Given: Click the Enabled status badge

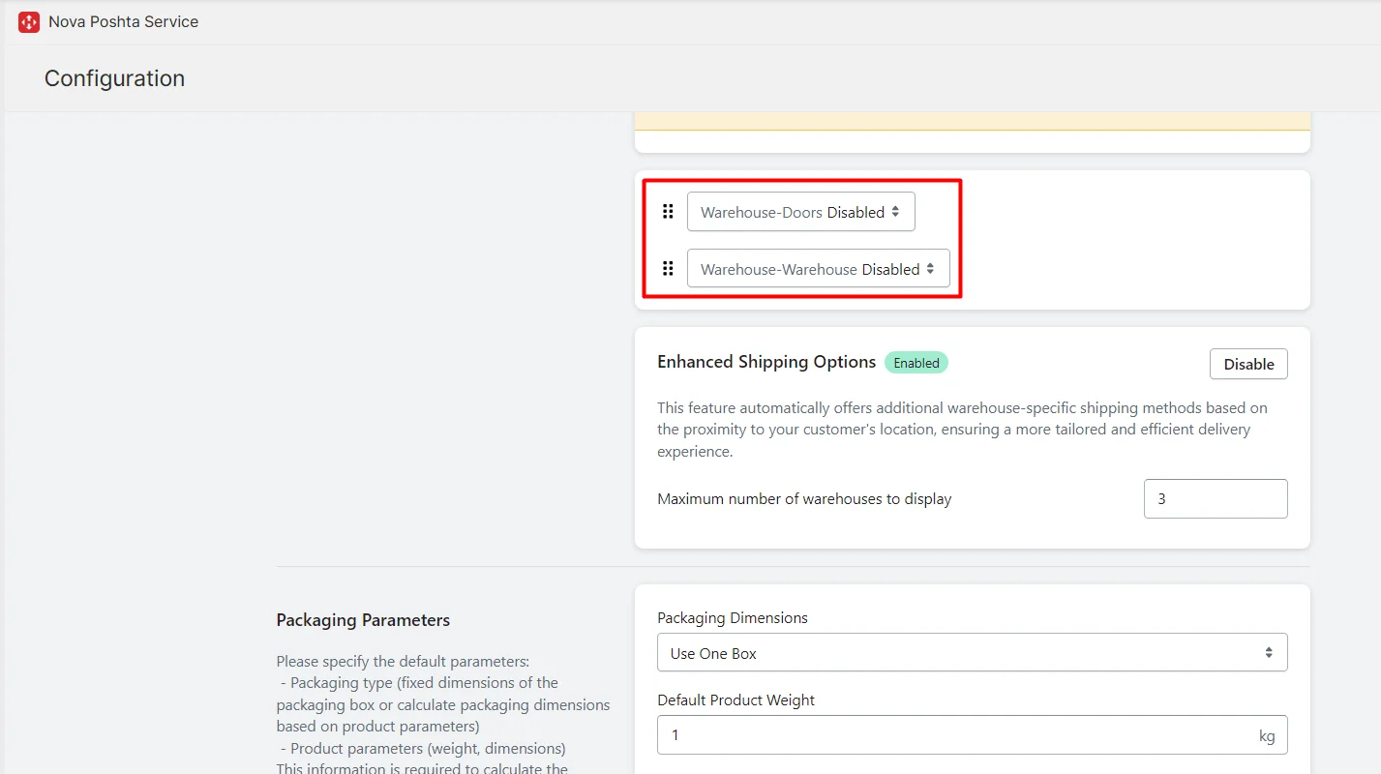Looking at the screenshot, I should (x=916, y=363).
